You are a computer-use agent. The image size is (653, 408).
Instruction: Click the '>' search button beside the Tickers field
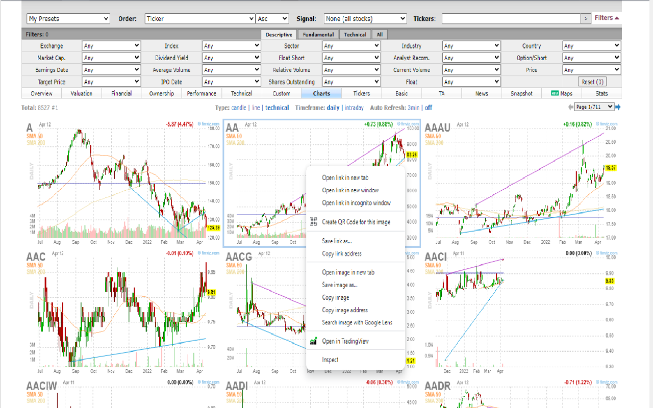coord(586,18)
